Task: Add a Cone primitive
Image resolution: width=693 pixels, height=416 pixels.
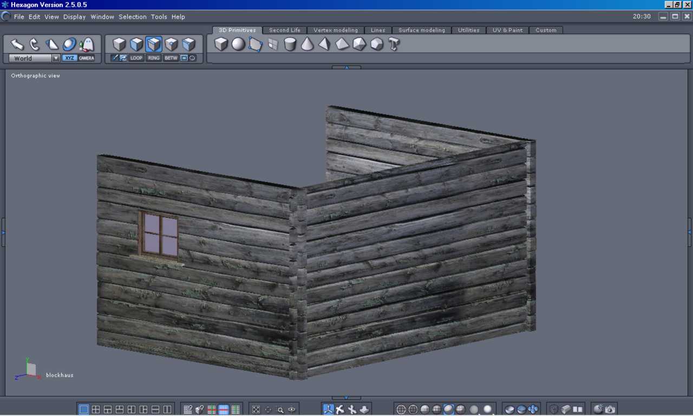Action: 308,44
